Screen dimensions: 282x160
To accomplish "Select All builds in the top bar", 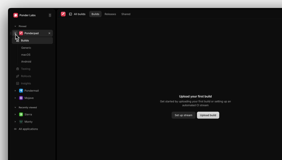I will [x=80, y=14].
